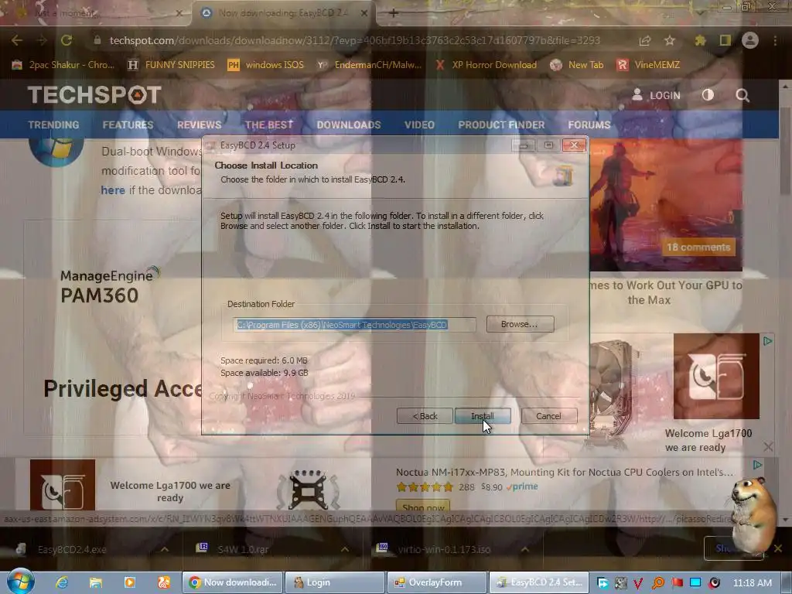792x594 pixels.
Task: Click the LOGIN link on TechSpot
Action: [x=656, y=95]
